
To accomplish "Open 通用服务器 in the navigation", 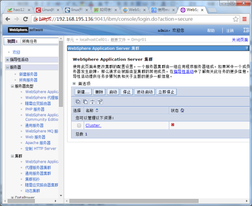I will 34,125.
